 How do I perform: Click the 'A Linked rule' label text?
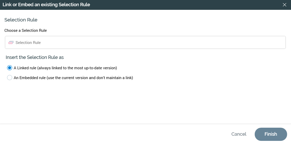click(x=25, y=68)
